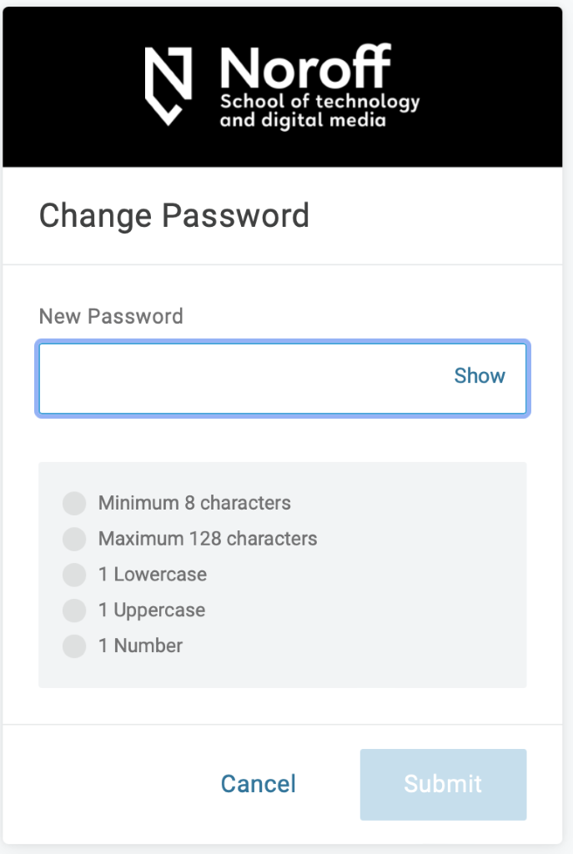Click the Change Password heading
The height and width of the screenshot is (854, 573).
point(174,216)
